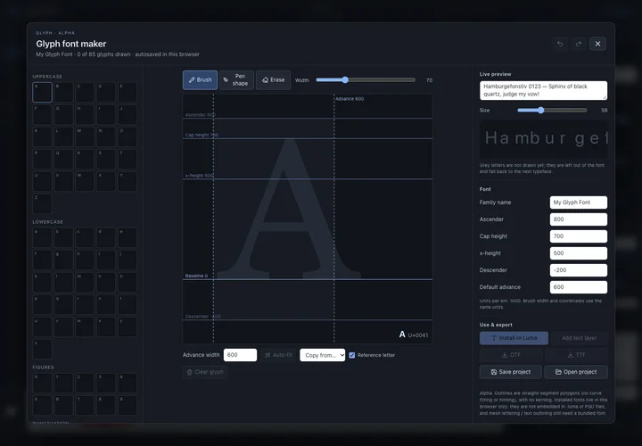This screenshot has width=642, height=446.
Task: Select the figure 0 glyph cell
Action: tap(42, 383)
